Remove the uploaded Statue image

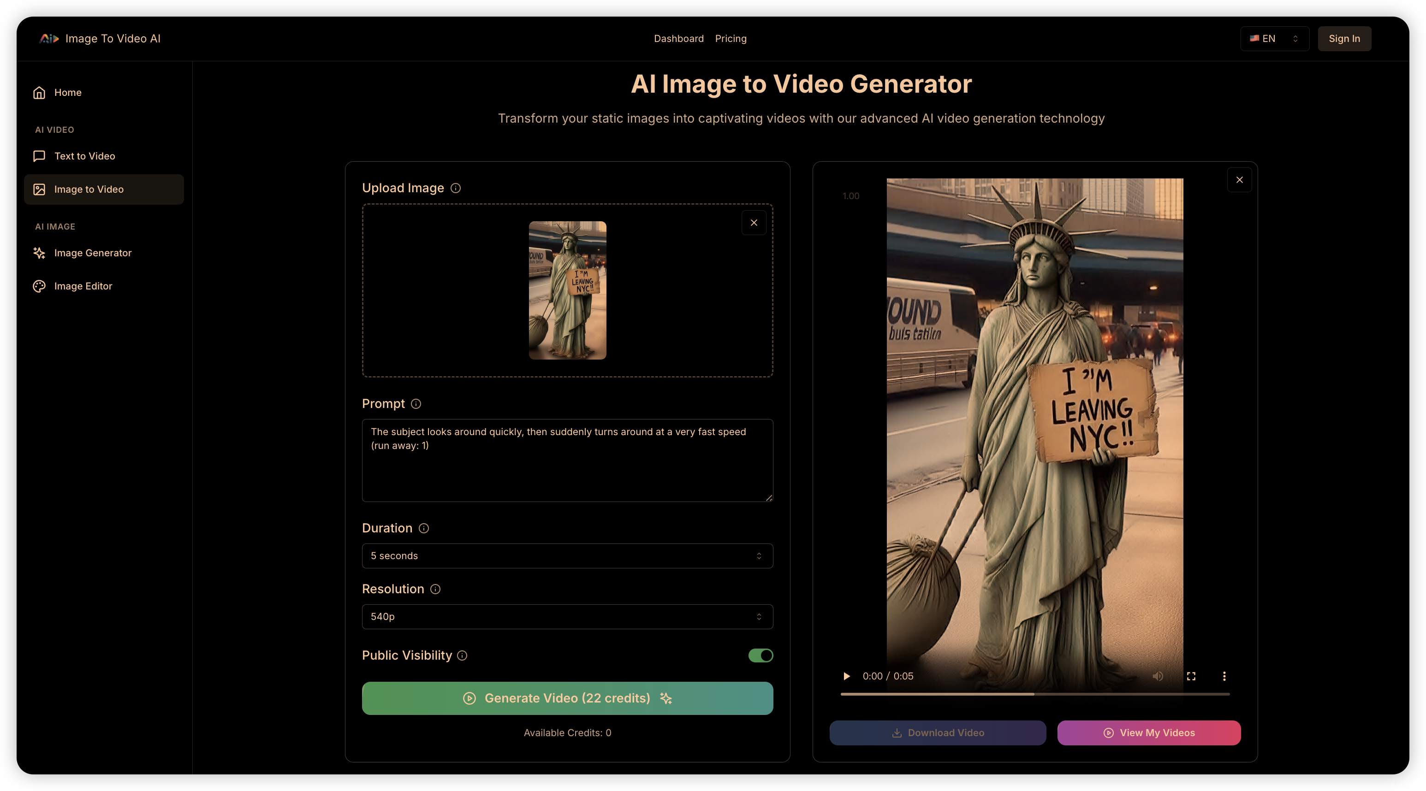click(754, 222)
